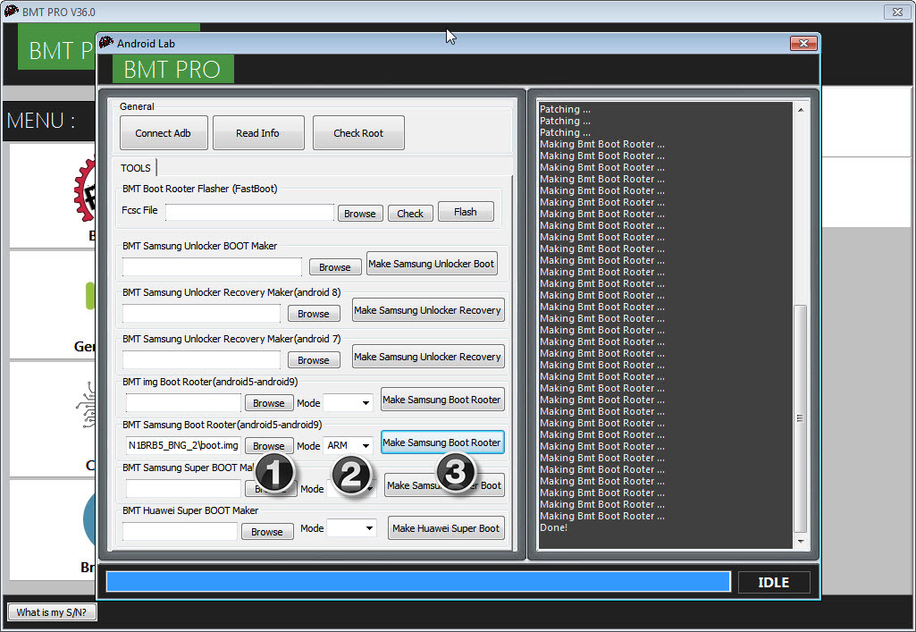Click Make Samsung Unlocker Recovery for android 7
The width and height of the screenshot is (916, 632).
click(428, 357)
